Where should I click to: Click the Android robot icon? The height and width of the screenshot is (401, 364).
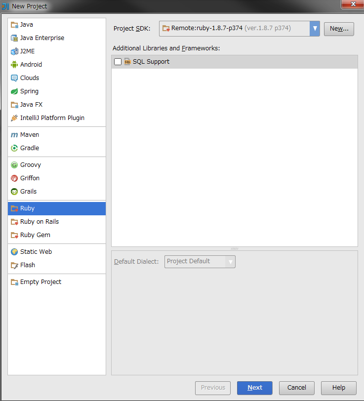14,65
